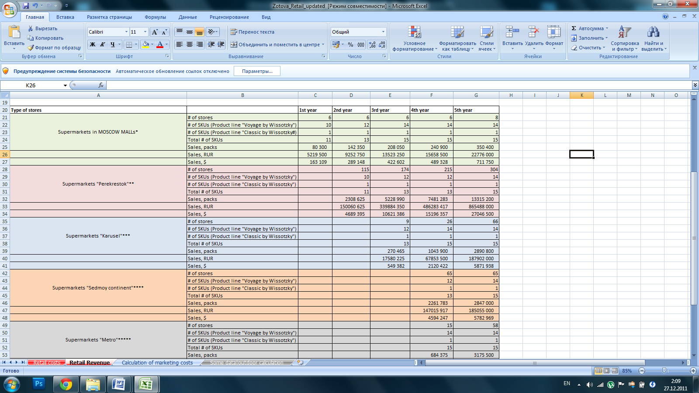Open Cell Styles (Стили ячеек)
This screenshot has height=393, width=699.
(x=487, y=38)
